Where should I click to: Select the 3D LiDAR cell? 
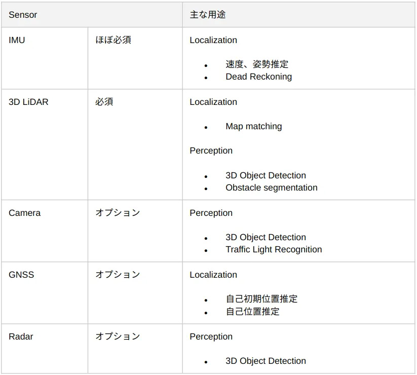(45, 144)
